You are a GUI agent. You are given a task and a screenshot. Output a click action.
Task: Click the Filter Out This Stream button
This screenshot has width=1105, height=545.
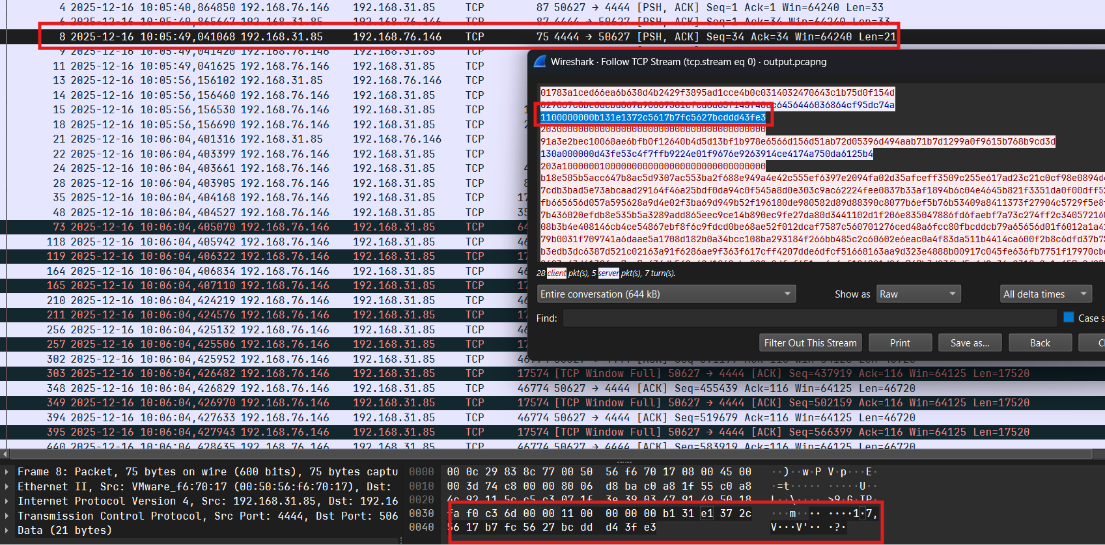810,343
